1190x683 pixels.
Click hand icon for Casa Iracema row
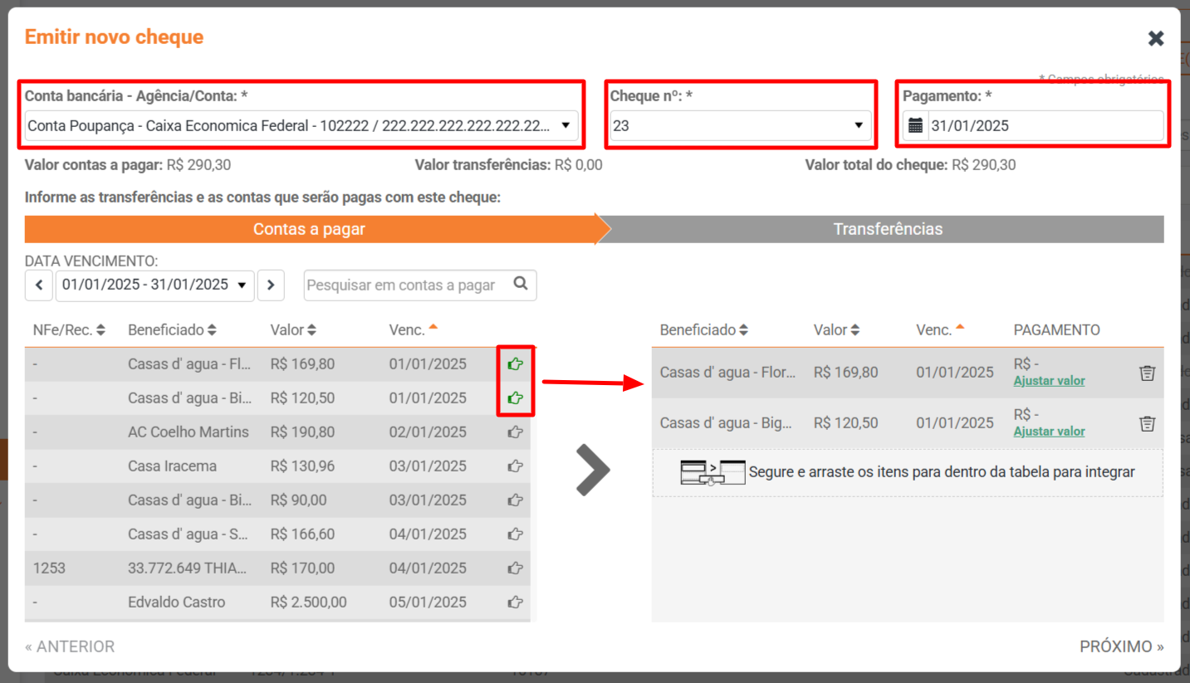515,466
